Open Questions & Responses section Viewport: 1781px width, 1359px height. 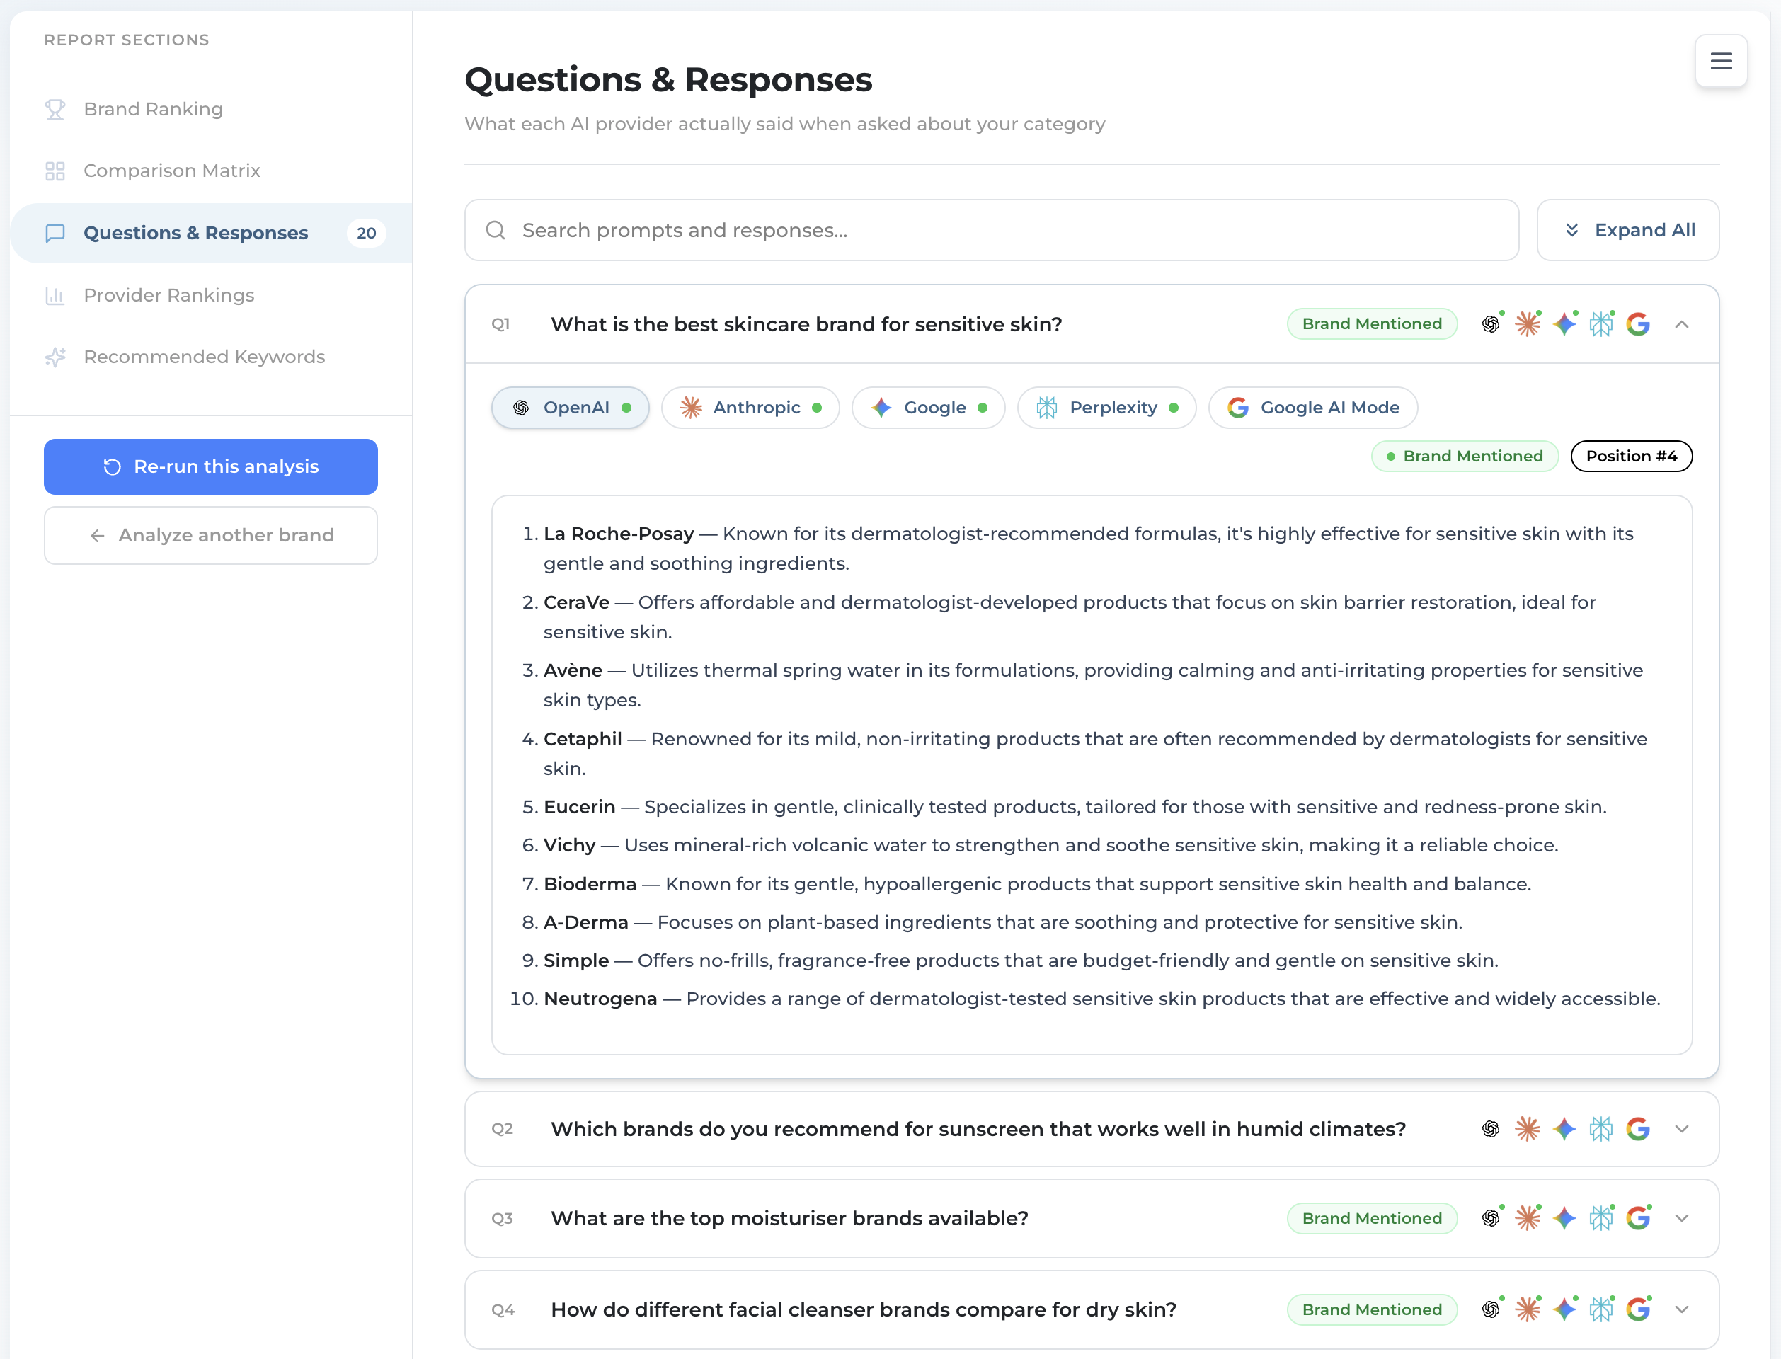tap(211, 233)
